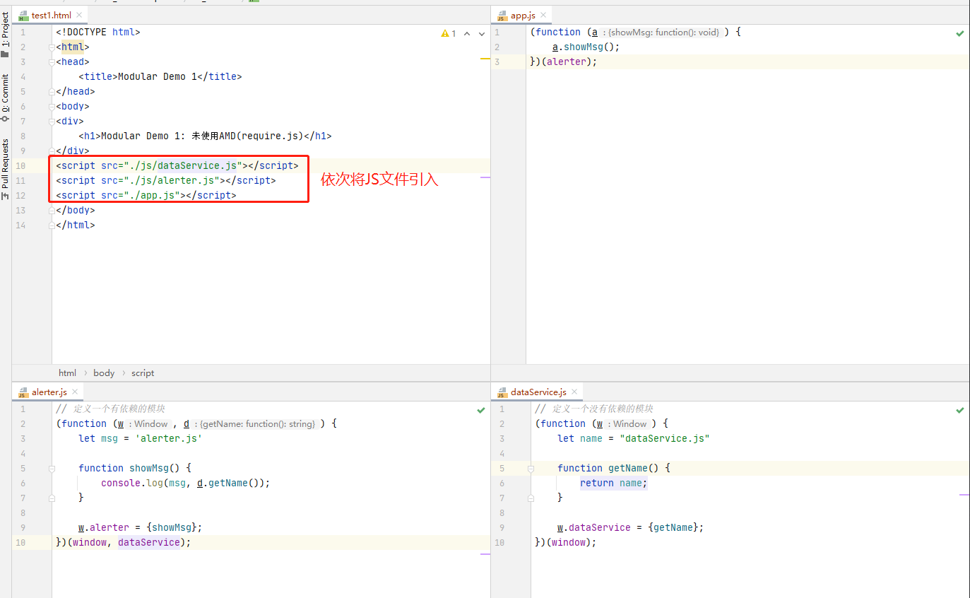The image size is (970, 598).
Task: Click fold end marker on dataService.js line 7
Action: pyautogui.click(x=530, y=498)
